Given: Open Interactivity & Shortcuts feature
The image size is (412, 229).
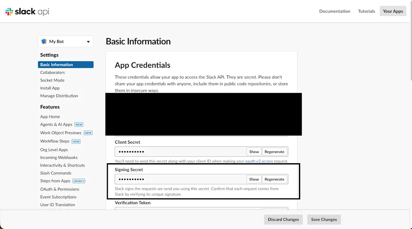Looking at the screenshot, I should tap(62, 165).
